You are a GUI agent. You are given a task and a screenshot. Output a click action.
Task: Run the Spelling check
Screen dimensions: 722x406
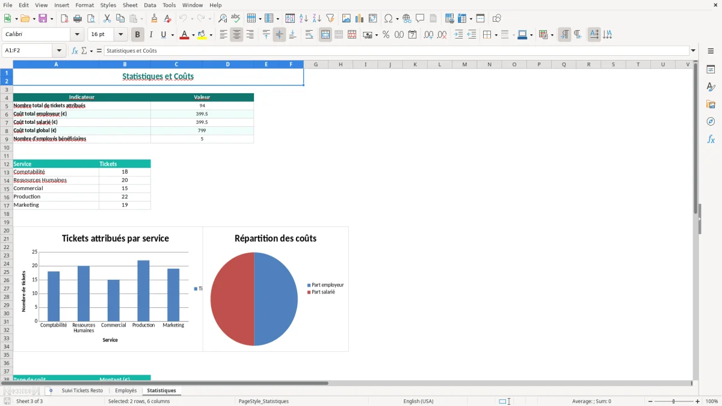(x=236, y=19)
